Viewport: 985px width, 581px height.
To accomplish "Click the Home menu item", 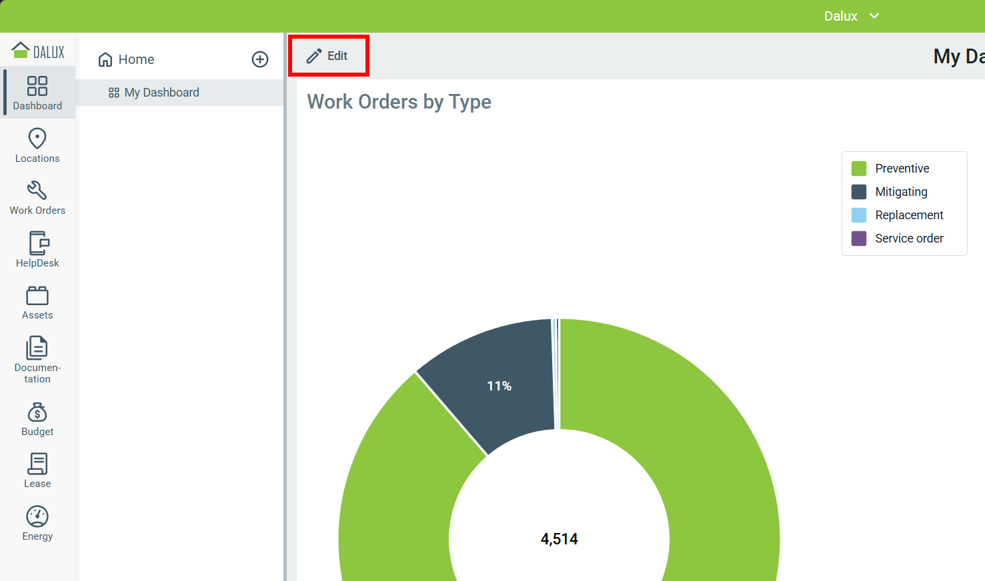I will [136, 59].
